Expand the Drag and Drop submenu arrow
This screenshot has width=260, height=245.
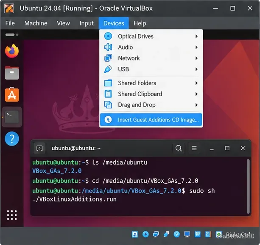tap(196, 105)
